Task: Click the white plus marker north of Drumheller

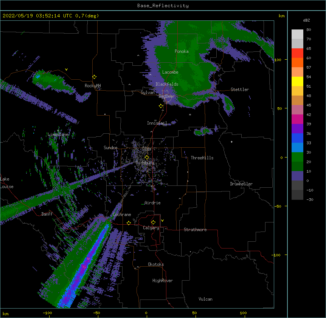Action: pyautogui.click(x=231, y=142)
